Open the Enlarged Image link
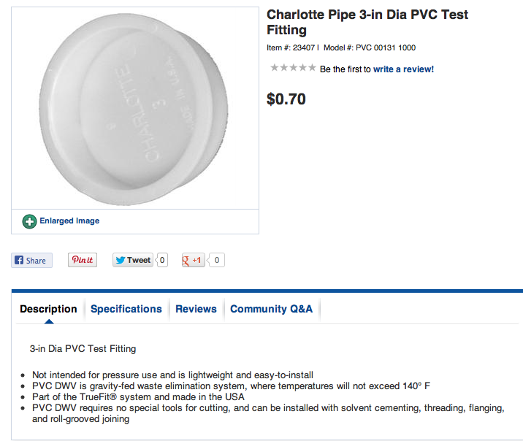The height and width of the screenshot is (441, 523). (x=69, y=221)
